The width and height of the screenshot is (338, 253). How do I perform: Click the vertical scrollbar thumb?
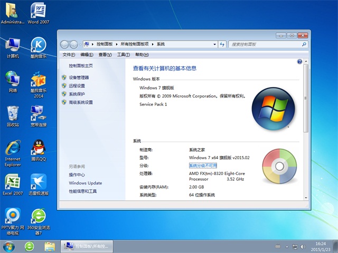[305, 98]
